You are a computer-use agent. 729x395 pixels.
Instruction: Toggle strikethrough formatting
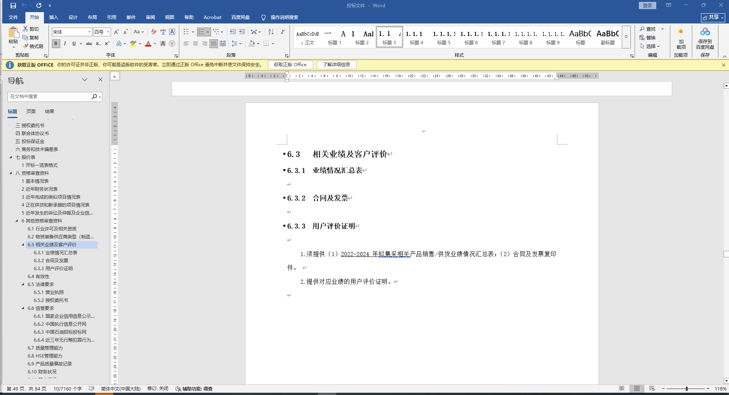coord(89,44)
